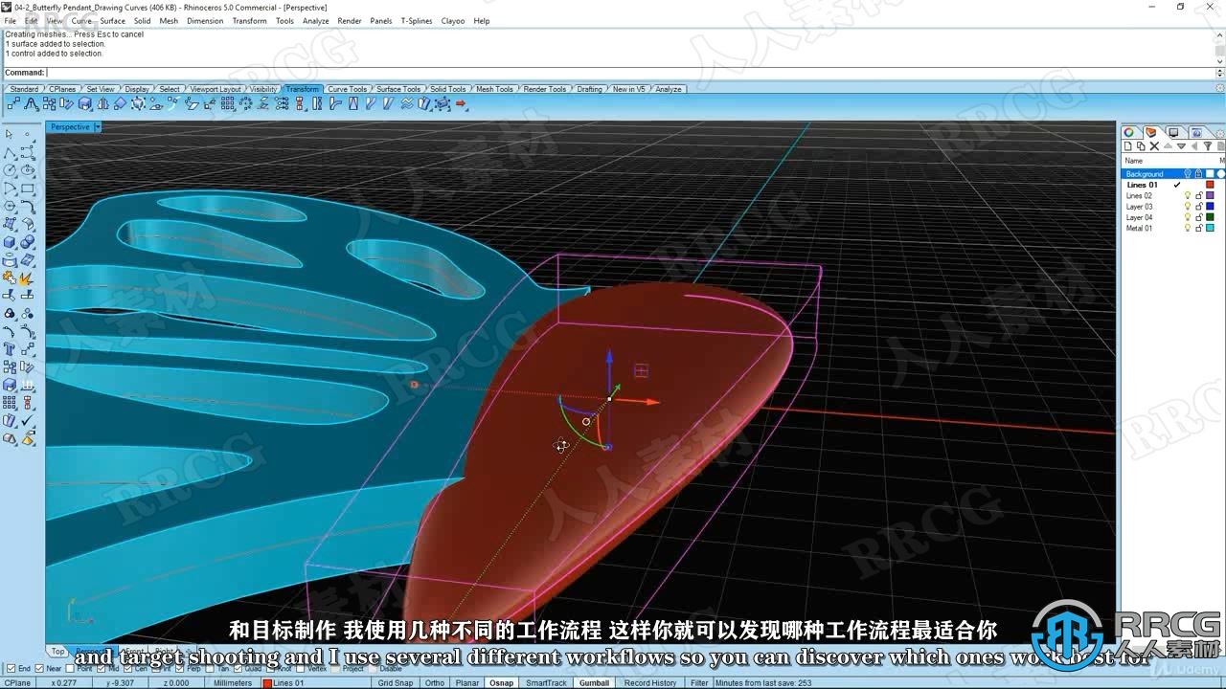Select the Boolean union spheres tool
Viewport: 1226px width, 689px height.
[28, 242]
